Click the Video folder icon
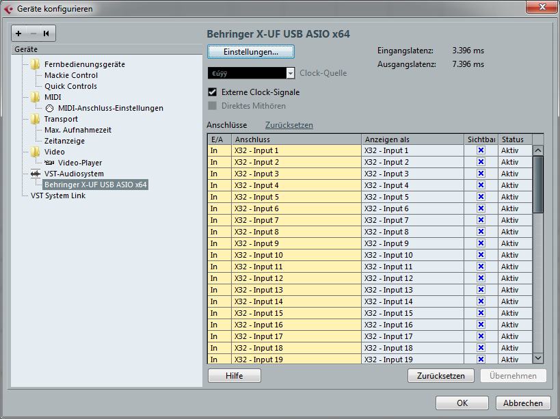The height and width of the screenshot is (419, 560). [x=35, y=152]
